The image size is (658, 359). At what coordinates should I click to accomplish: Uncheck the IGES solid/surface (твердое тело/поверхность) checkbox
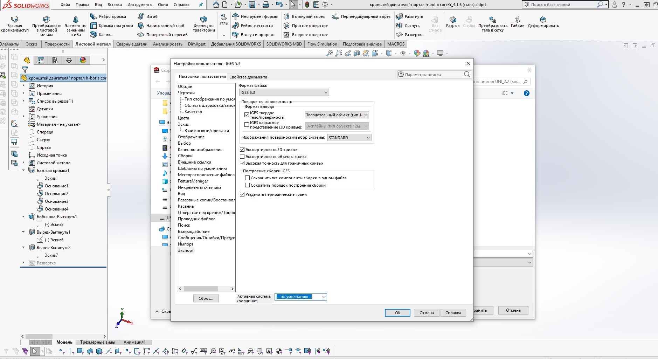(247, 115)
